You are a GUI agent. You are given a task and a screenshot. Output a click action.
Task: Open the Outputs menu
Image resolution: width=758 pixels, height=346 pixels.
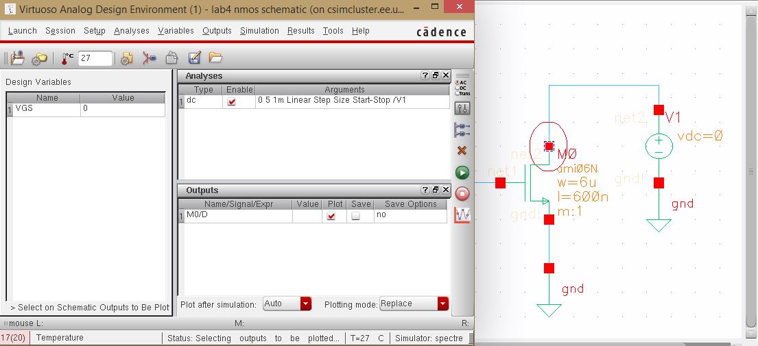click(x=217, y=31)
